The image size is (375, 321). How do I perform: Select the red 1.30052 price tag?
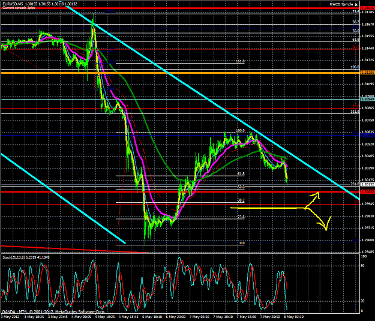pos(367,192)
